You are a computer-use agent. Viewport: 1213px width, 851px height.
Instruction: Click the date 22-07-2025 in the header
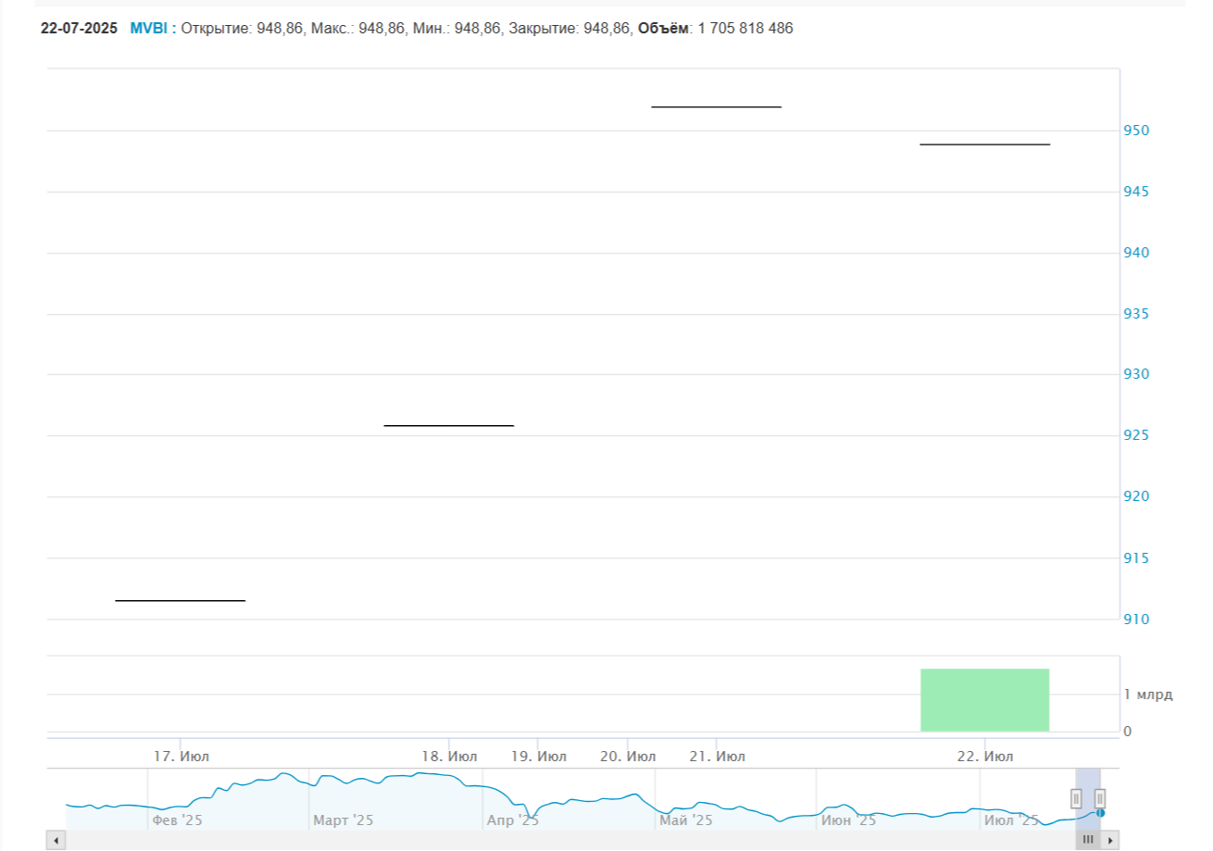(80, 29)
